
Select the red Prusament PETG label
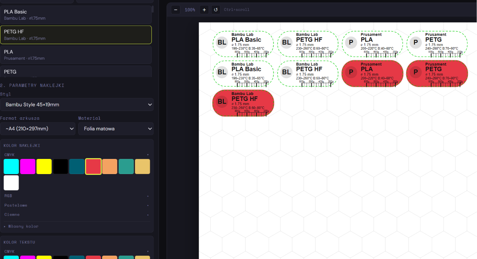(x=437, y=74)
